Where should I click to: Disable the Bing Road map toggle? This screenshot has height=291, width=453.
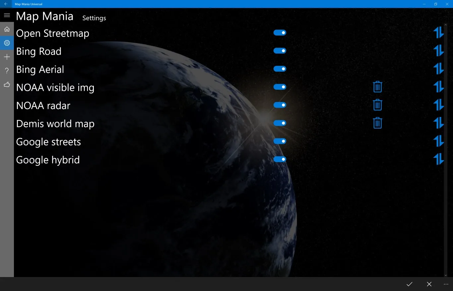280,51
